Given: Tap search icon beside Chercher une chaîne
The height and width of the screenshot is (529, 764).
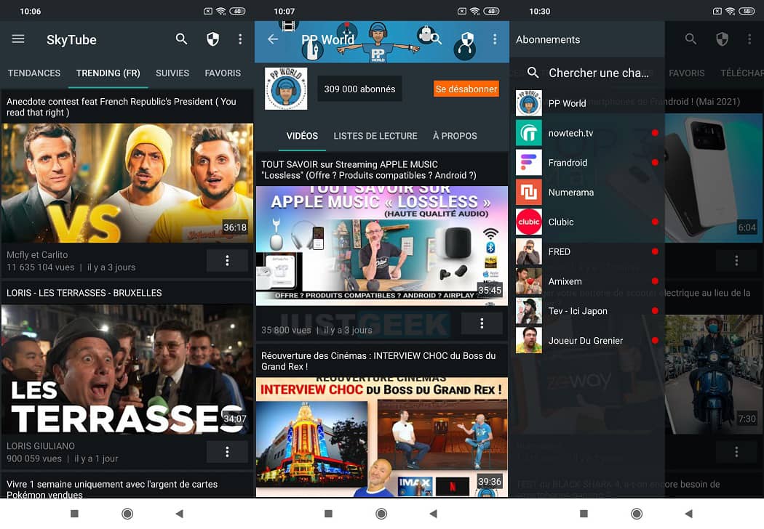Looking at the screenshot, I should click(x=533, y=73).
